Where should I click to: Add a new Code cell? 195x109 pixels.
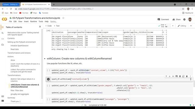pos(48,26)
